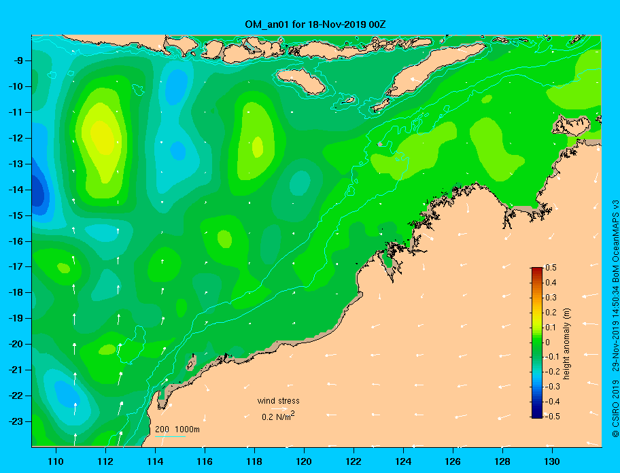Click the '0' colorbar tick label
The height and width of the screenshot is (473, 620).
pyautogui.click(x=548, y=343)
